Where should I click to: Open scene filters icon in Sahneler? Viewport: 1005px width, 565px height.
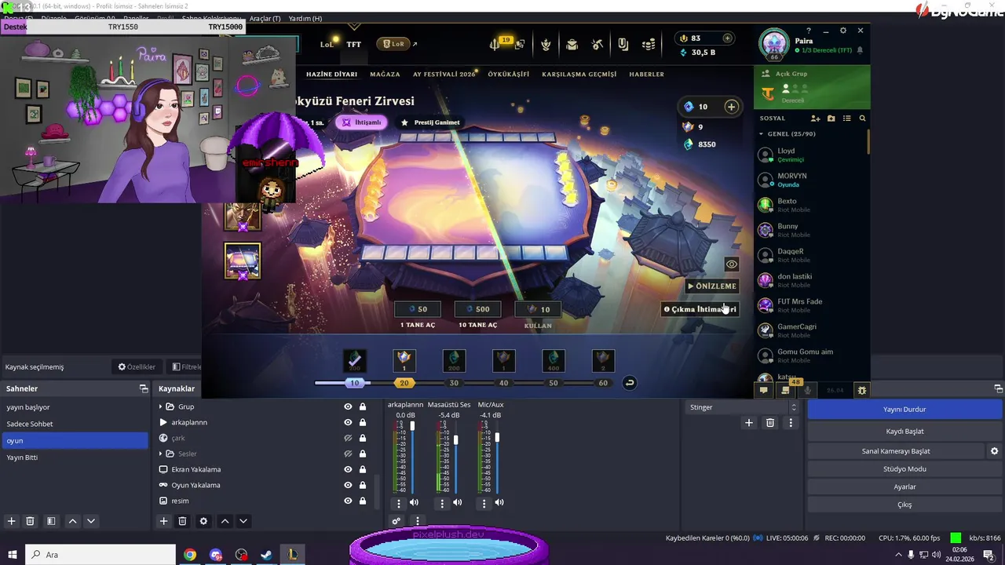[x=50, y=521]
